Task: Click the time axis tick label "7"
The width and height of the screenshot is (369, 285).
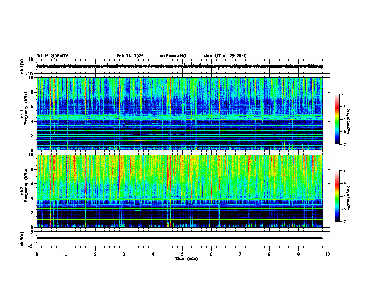Action: click(240, 254)
